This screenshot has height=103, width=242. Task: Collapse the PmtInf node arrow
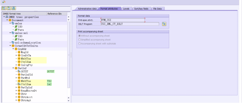tap(13, 68)
